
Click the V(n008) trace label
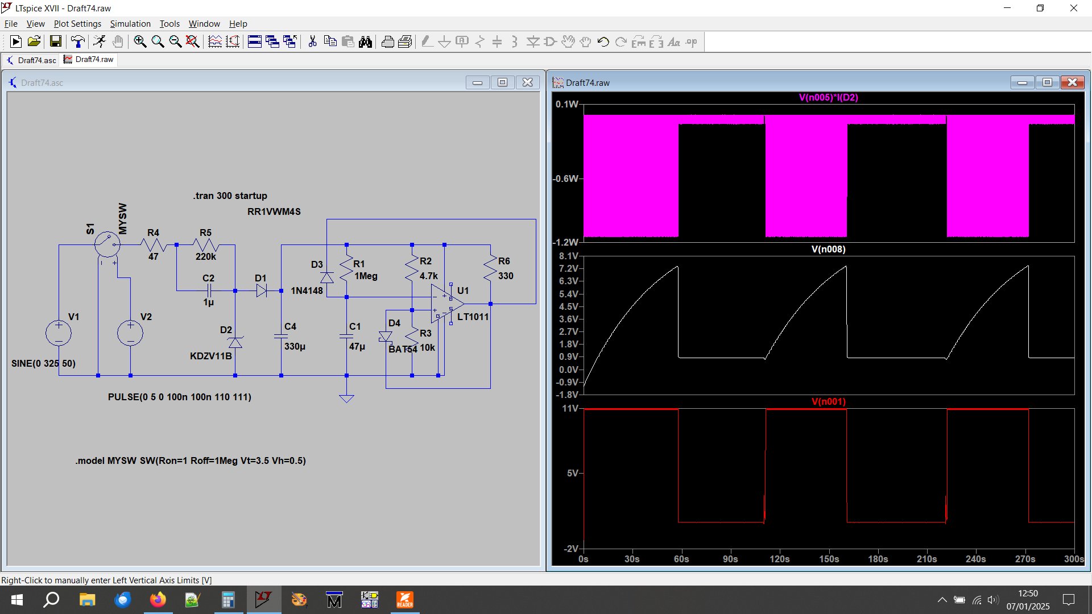click(828, 249)
